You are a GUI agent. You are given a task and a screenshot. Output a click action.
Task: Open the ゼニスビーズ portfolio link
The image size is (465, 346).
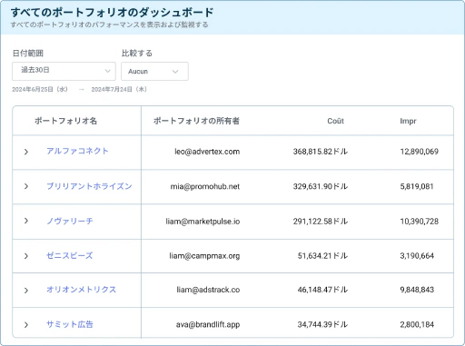click(x=70, y=255)
